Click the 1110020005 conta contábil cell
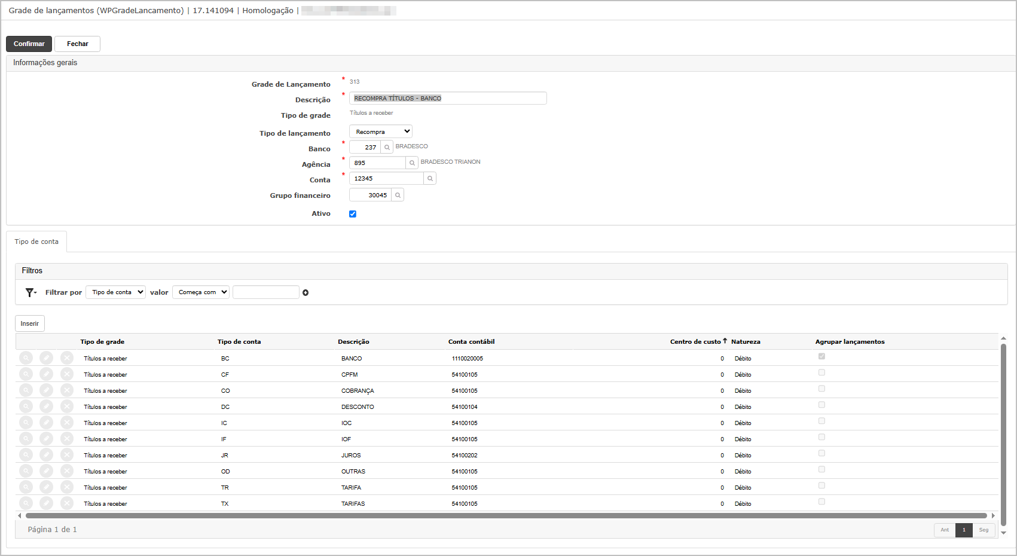 468,359
